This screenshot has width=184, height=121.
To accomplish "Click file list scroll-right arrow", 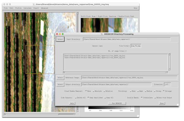I will (167, 72).
